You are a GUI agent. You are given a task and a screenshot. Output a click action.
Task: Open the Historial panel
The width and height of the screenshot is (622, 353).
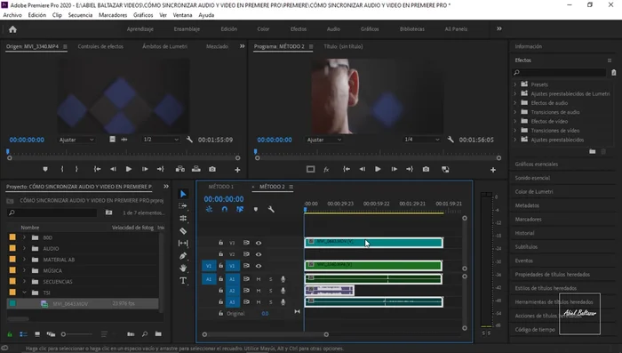point(524,233)
